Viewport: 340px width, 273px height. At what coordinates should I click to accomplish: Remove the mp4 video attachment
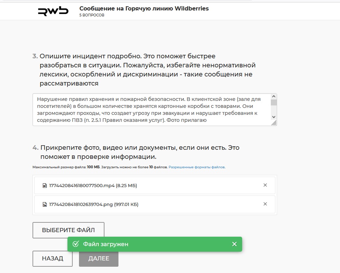coord(265,185)
